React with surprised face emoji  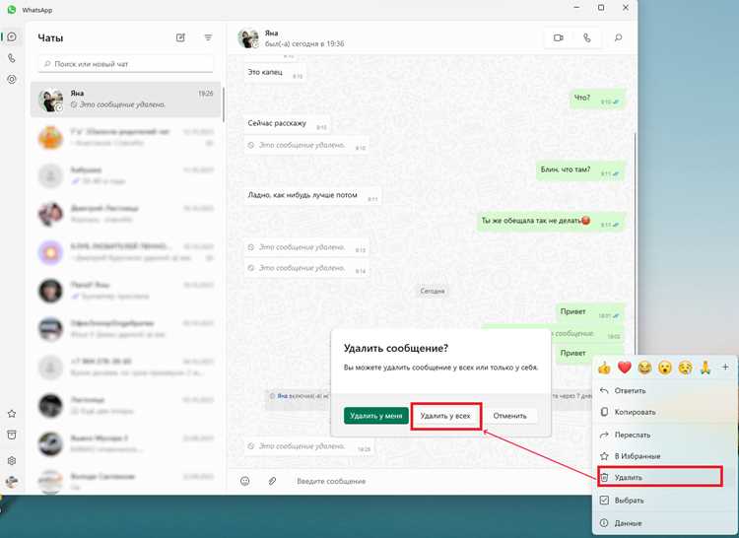click(x=665, y=368)
